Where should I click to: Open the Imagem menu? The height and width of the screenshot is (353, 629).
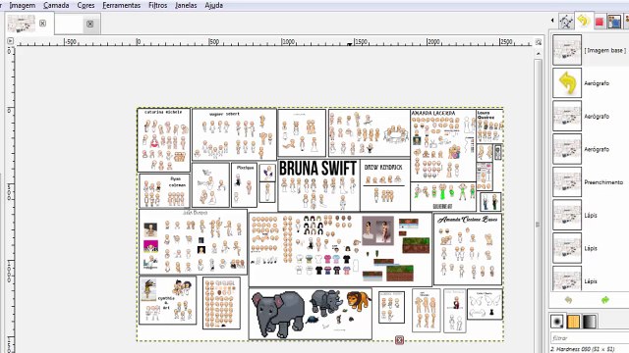22,5
